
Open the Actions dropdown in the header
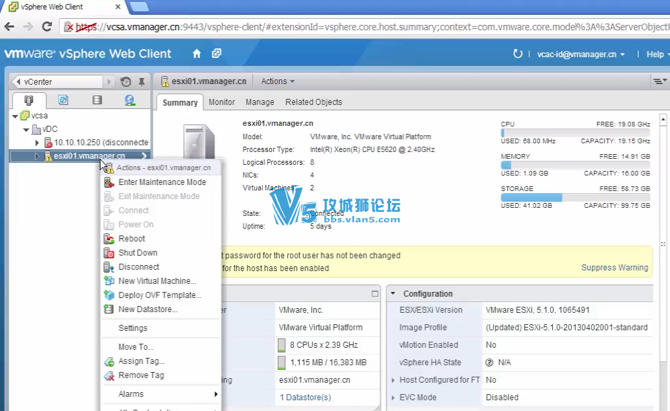pos(278,81)
